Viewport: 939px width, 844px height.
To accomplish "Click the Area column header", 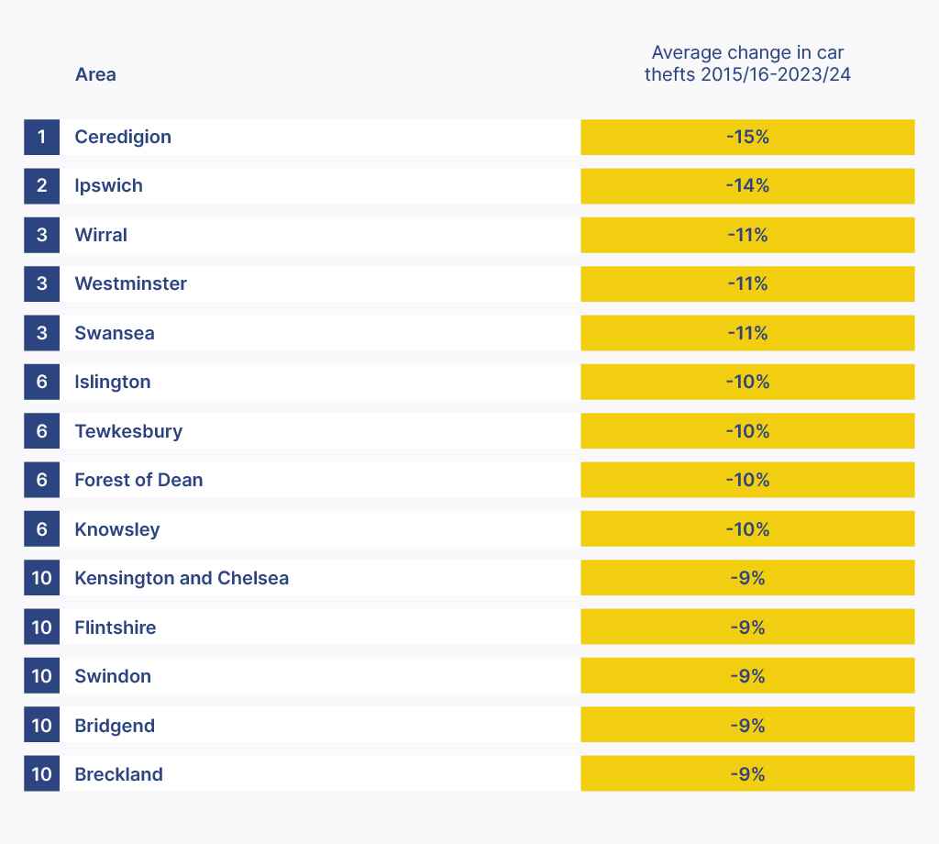I will click(95, 74).
